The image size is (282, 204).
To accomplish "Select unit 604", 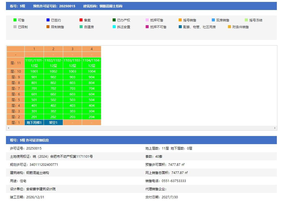I will [92, 94].
